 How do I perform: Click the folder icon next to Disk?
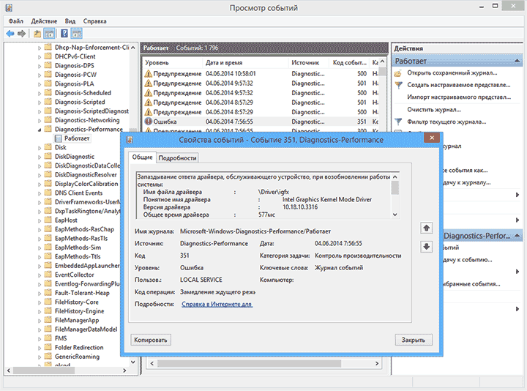point(48,147)
